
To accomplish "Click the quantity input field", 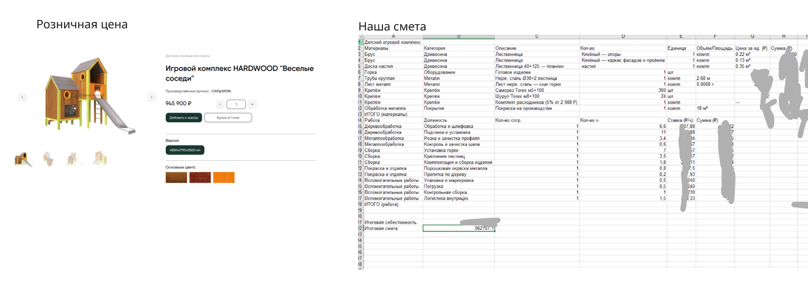I will click(x=236, y=104).
